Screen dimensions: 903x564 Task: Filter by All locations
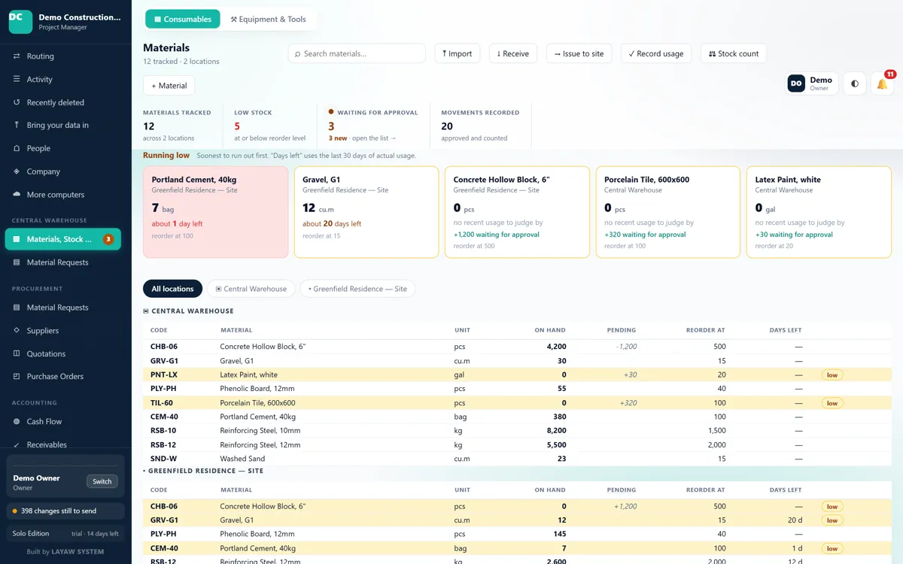172,289
